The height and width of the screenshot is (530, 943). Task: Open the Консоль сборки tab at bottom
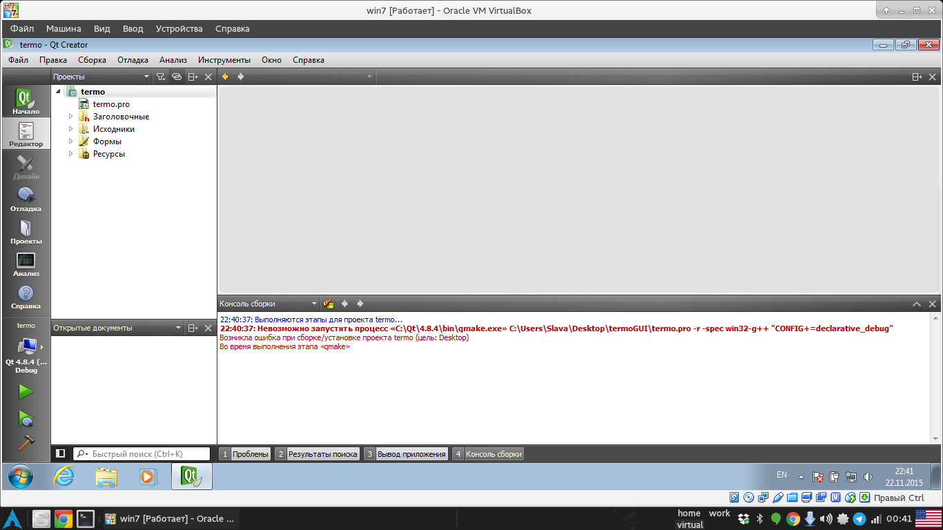[488, 454]
